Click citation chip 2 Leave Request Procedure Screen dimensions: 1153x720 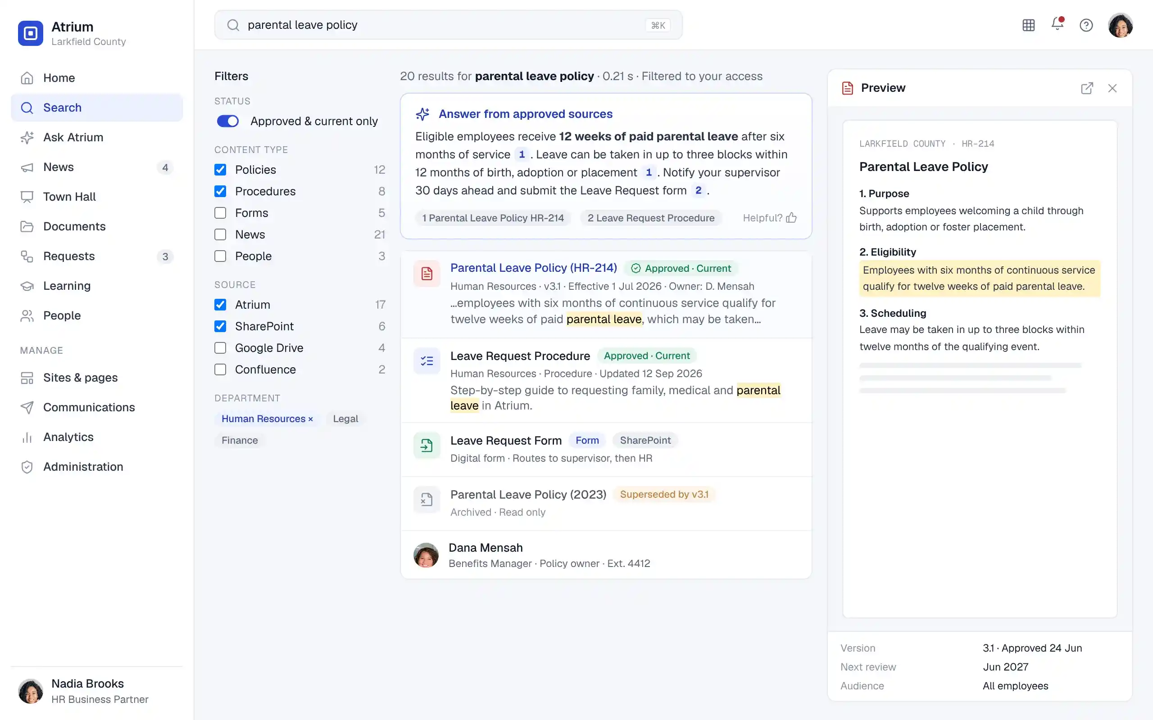coord(651,218)
